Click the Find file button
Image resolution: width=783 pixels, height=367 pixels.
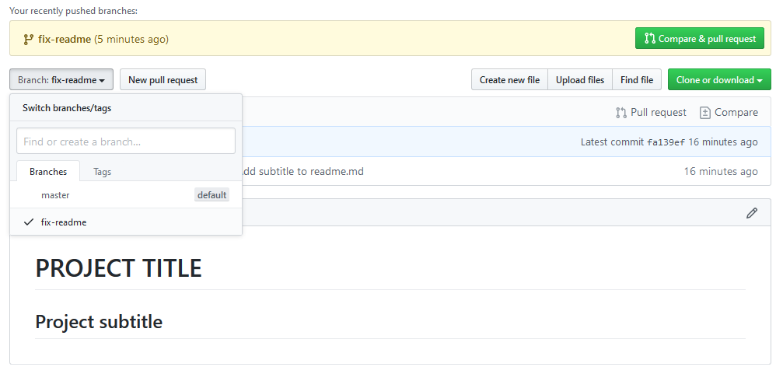[637, 80]
